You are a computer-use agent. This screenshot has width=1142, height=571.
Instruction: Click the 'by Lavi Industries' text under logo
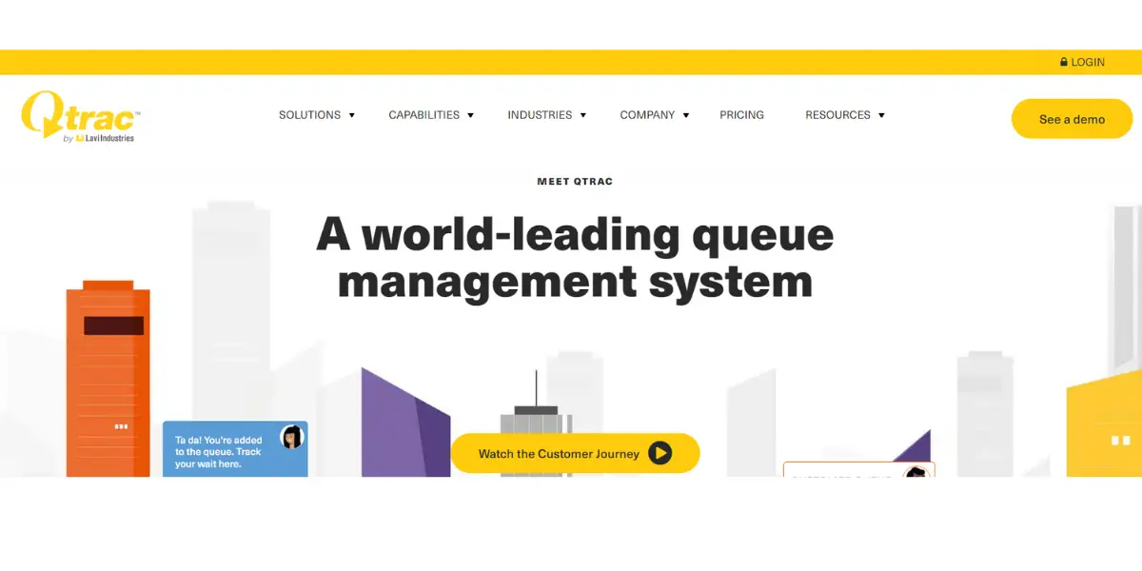pyautogui.click(x=98, y=138)
